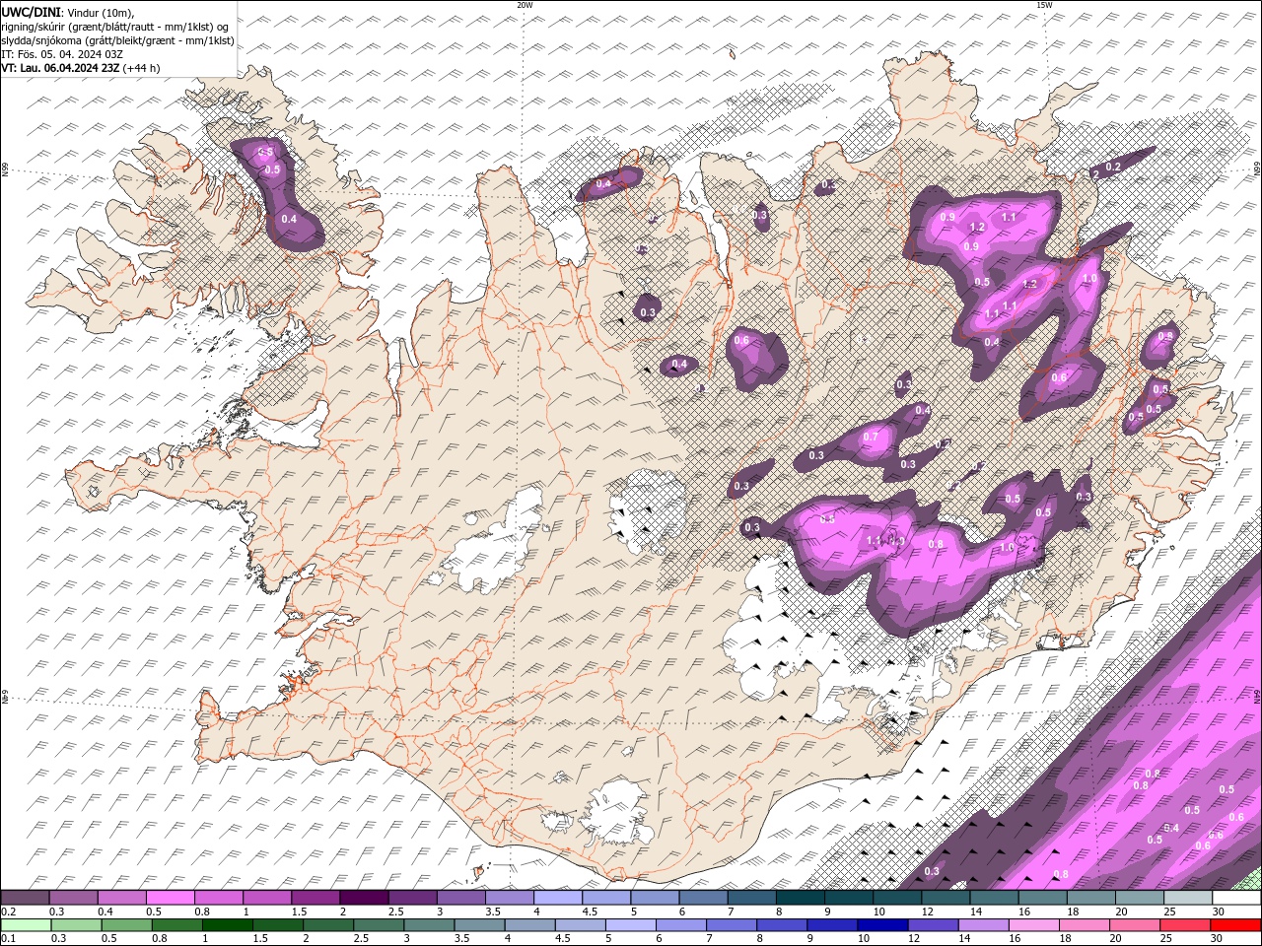The height and width of the screenshot is (946, 1262).
Task: Click the UWC/DINI title text
Action: coord(31,11)
